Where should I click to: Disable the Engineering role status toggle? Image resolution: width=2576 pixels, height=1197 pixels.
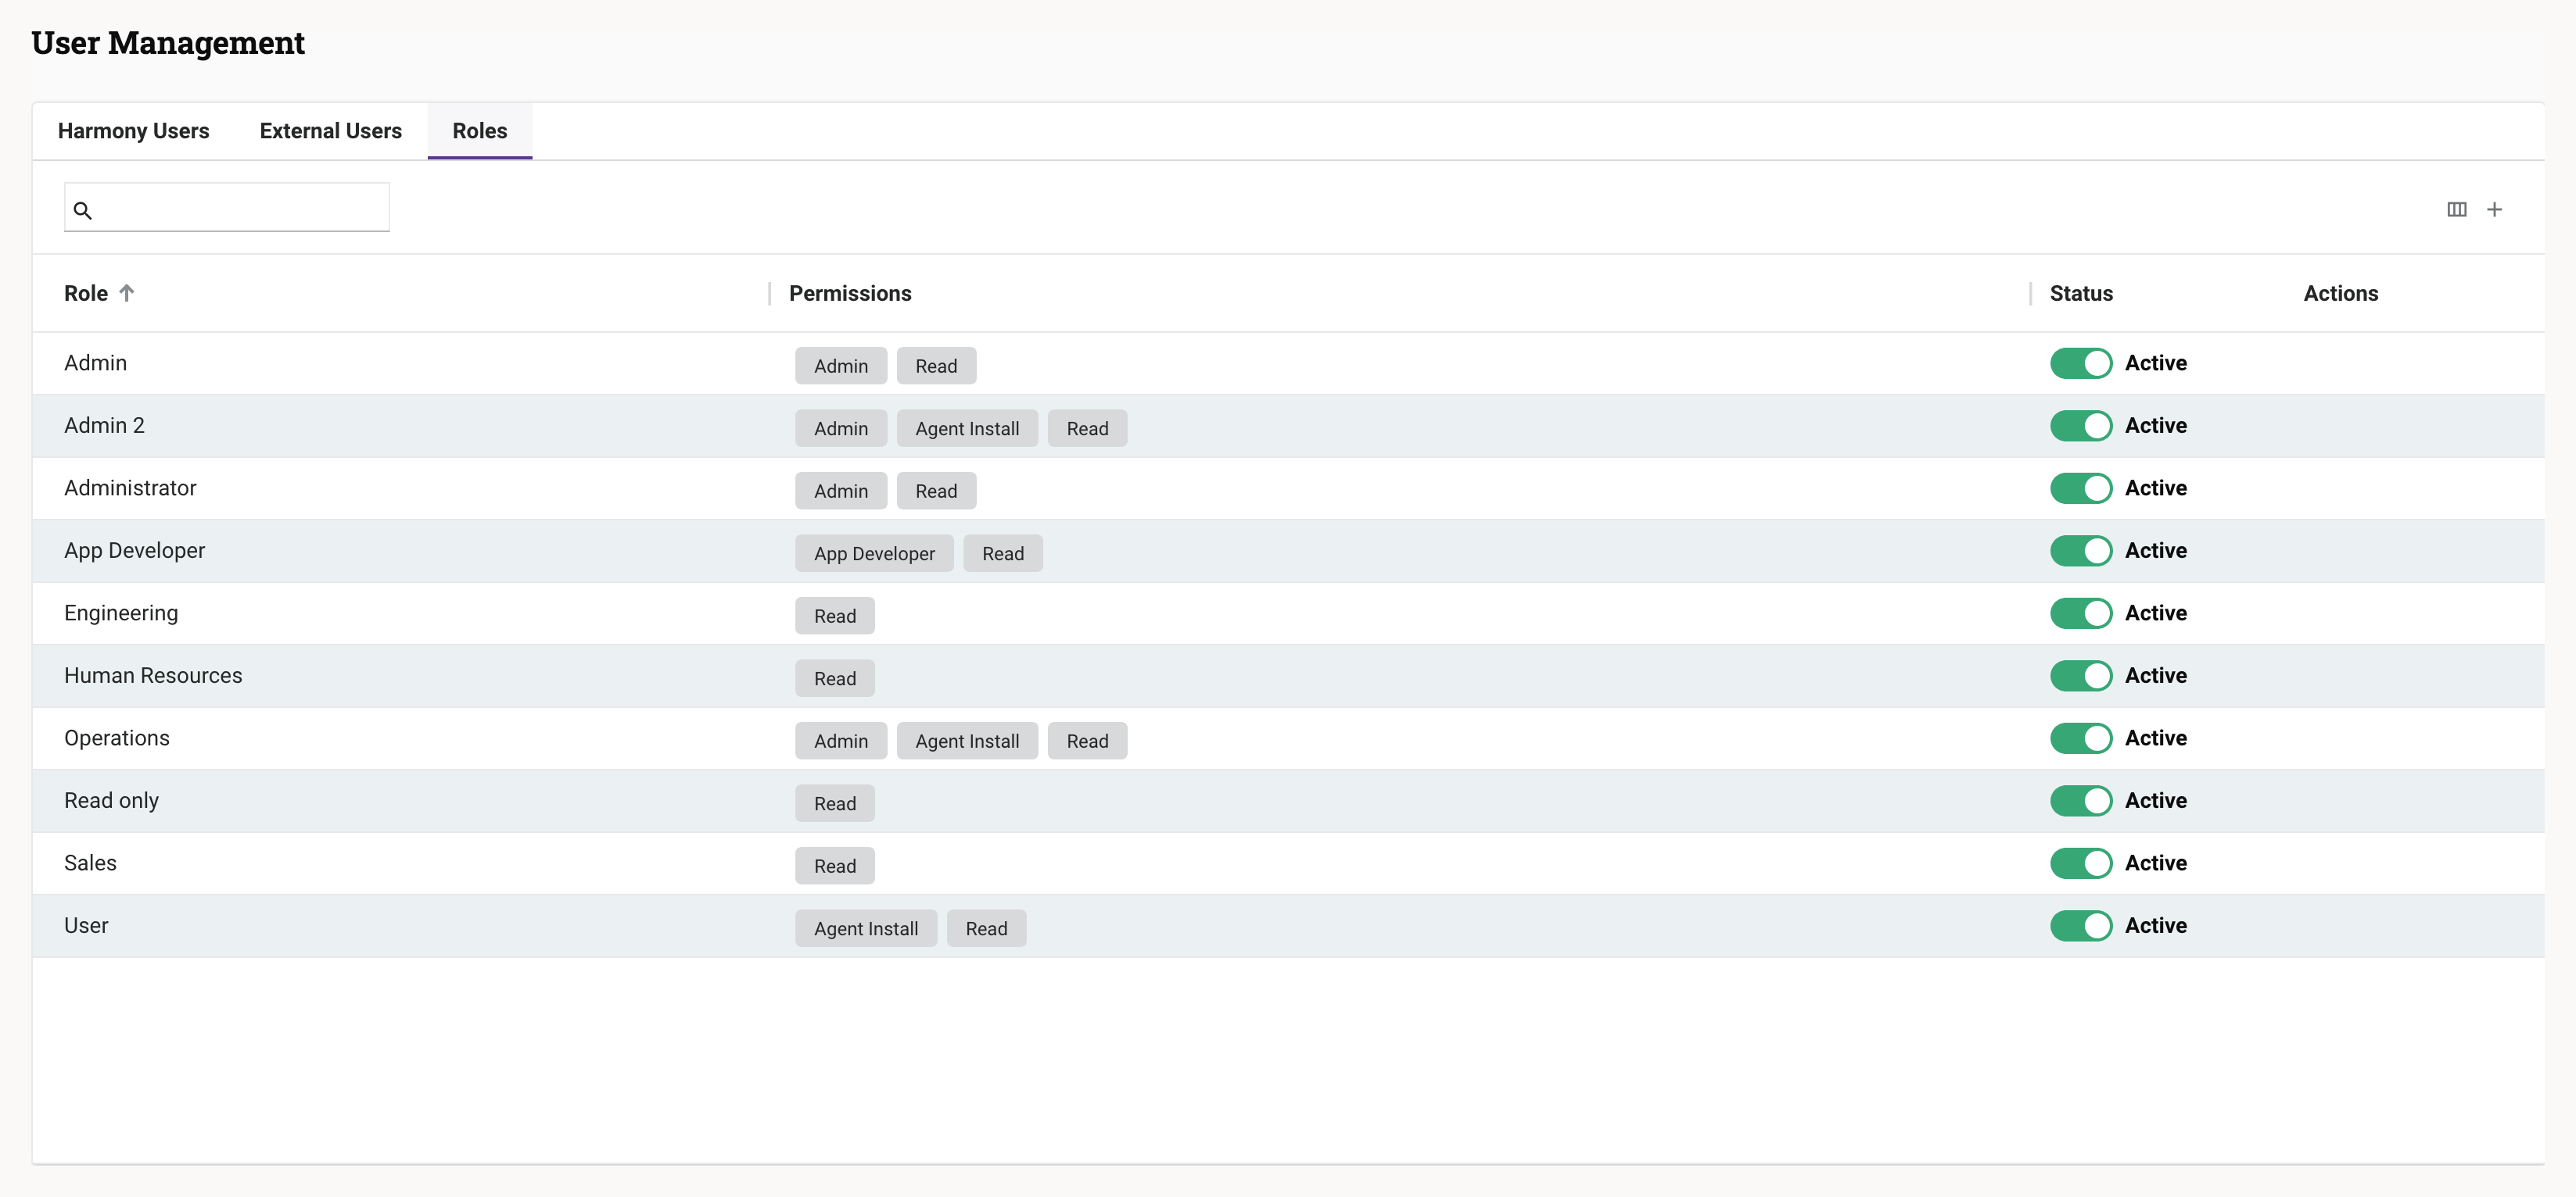click(2080, 613)
